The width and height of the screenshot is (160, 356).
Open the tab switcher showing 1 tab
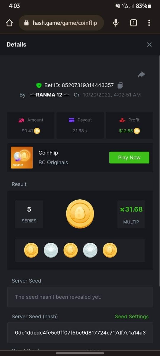pos(133,23)
